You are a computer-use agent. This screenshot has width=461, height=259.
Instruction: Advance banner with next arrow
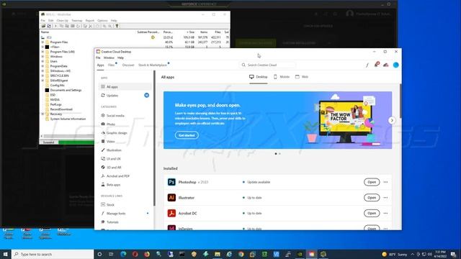pyautogui.click(x=392, y=120)
